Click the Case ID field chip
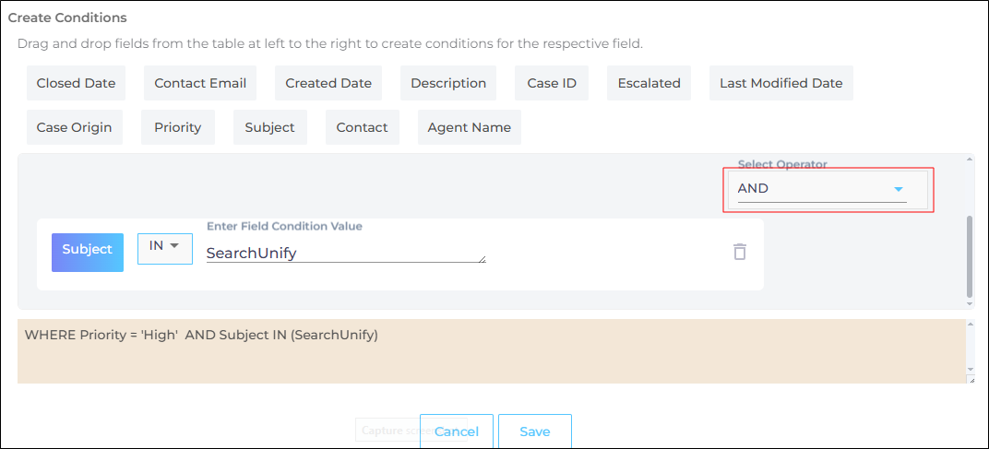Image resolution: width=989 pixels, height=449 pixels. tap(552, 83)
